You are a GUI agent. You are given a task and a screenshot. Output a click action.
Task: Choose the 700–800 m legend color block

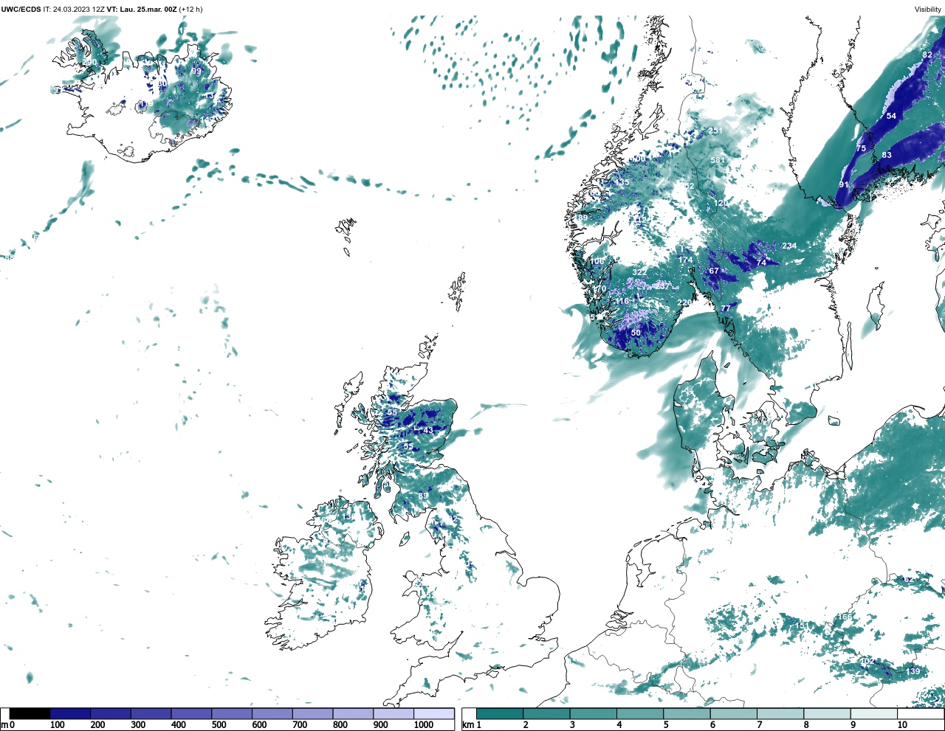(312, 714)
